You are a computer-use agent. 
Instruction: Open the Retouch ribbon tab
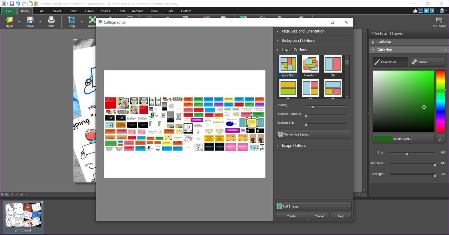(x=137, y=11)
